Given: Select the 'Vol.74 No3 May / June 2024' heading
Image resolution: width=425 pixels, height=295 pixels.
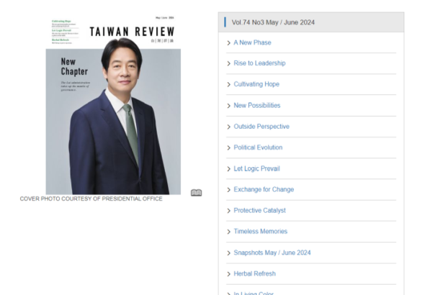Looking at the screenshot, I should [273, 22].
